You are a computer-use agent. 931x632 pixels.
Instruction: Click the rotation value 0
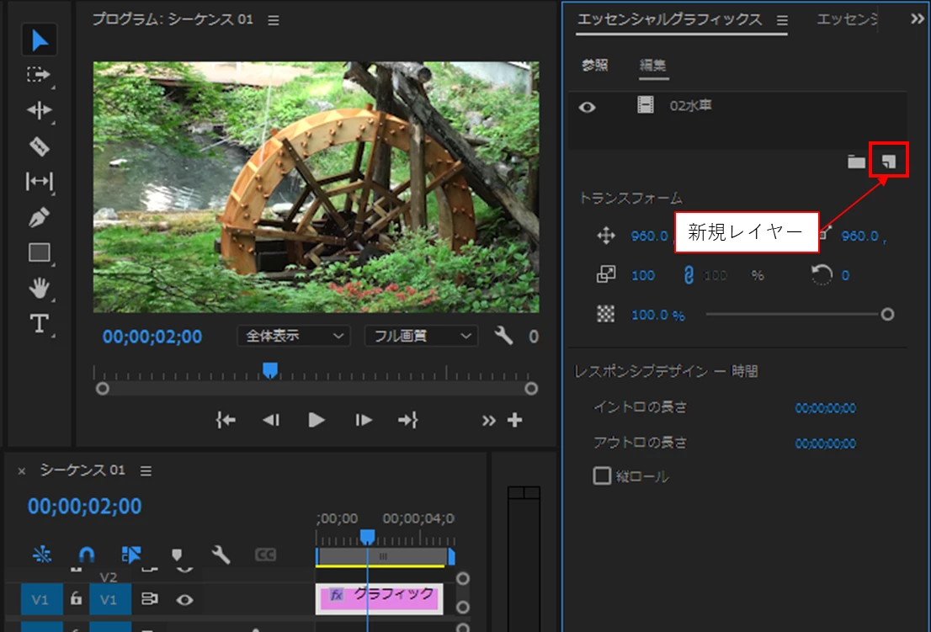pos(845,275)
